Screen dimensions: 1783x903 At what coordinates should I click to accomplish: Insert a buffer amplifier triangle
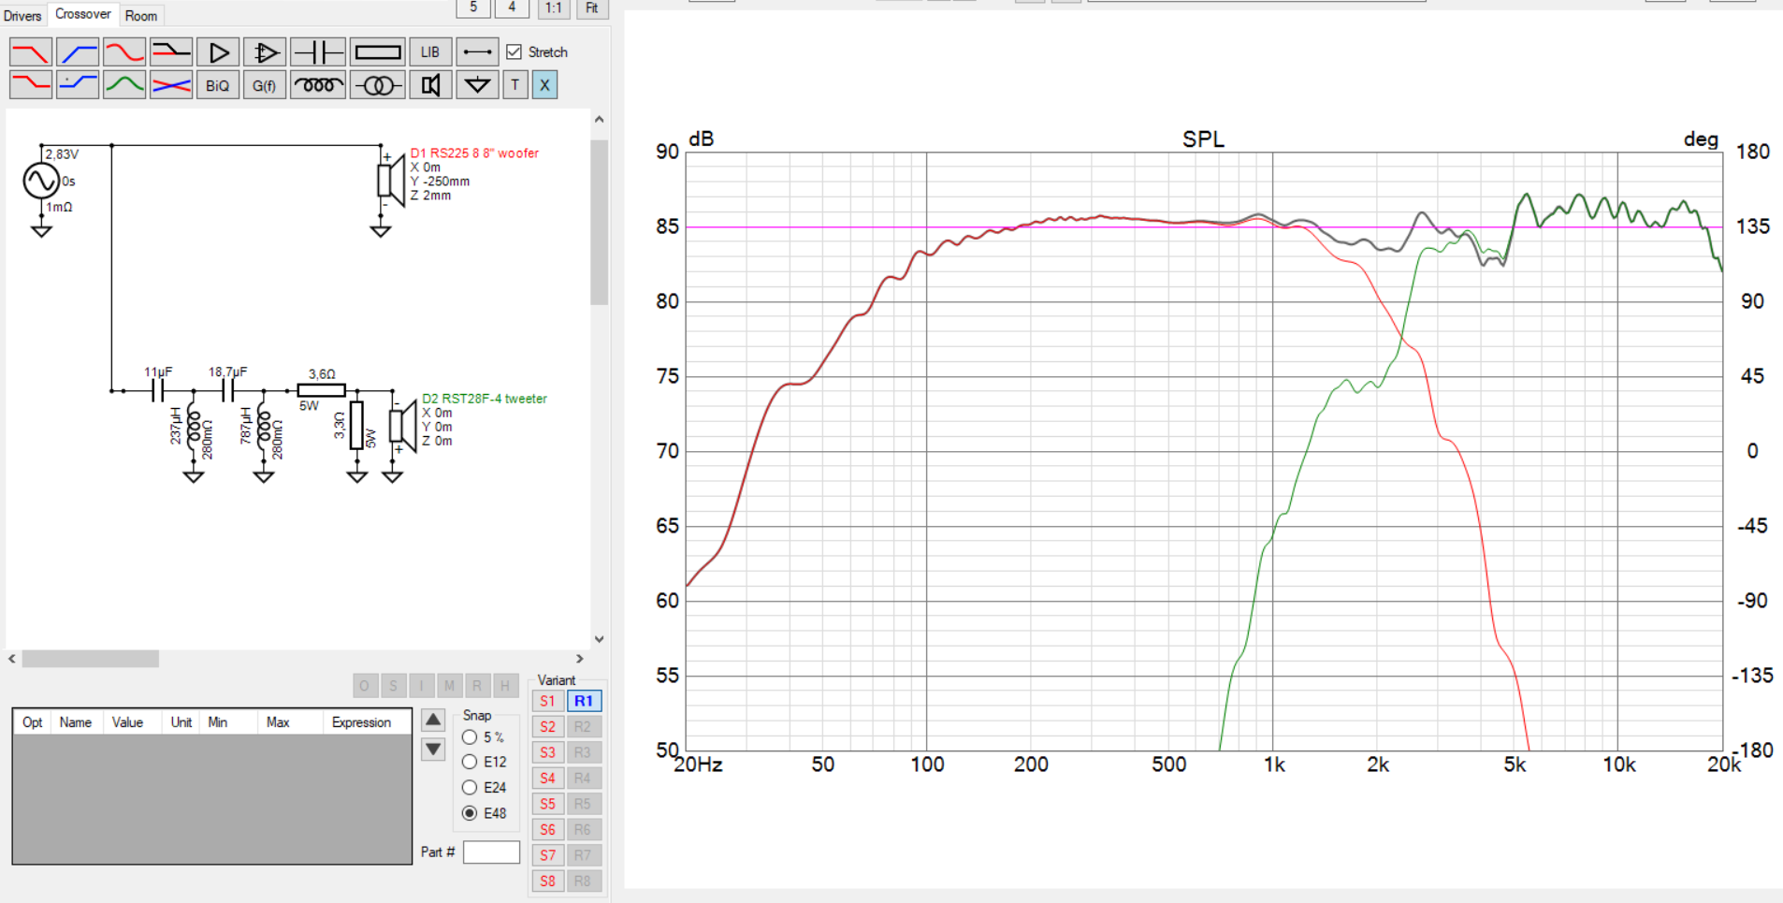coord(218,52)
